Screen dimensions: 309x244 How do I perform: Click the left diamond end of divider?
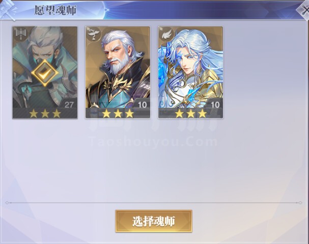coord(7,203)
